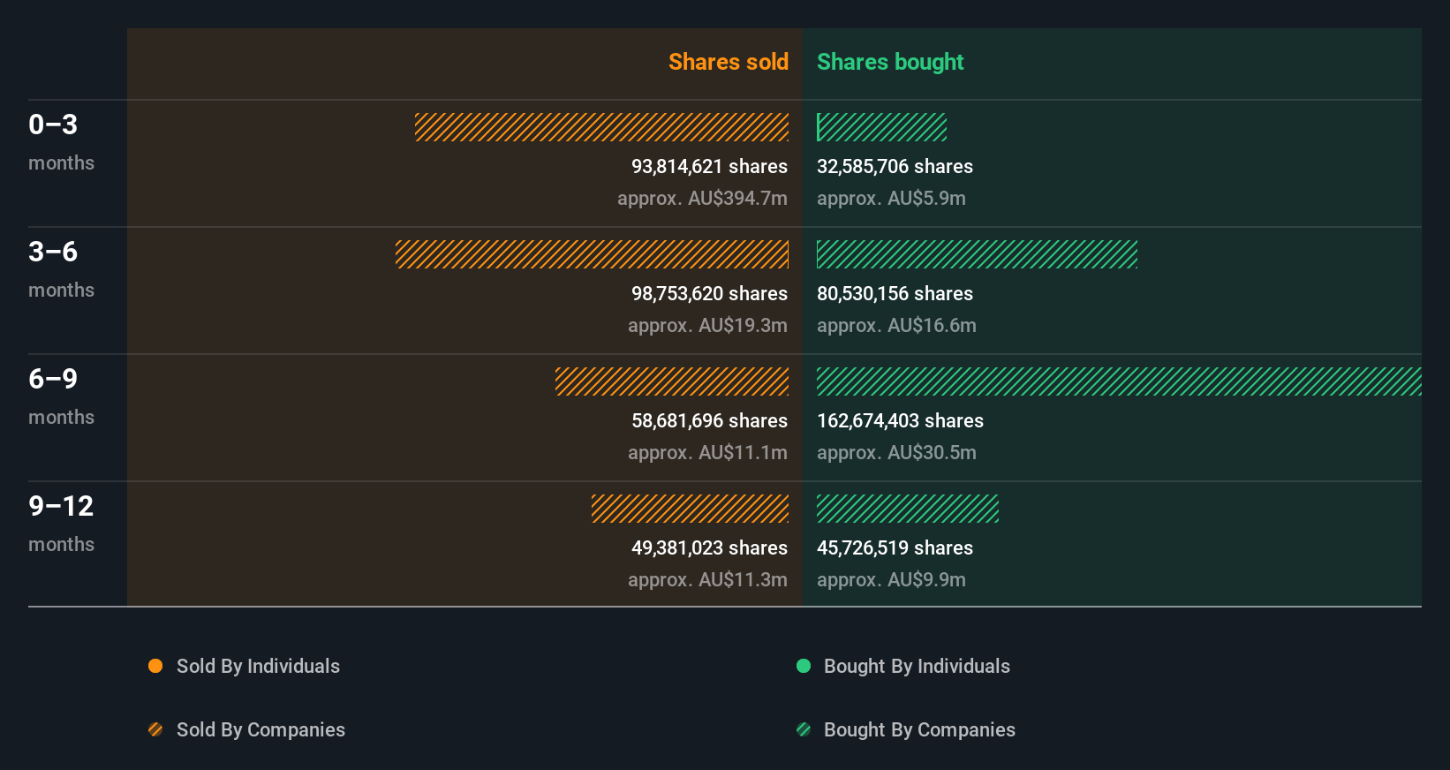
Task: Click the 6–9 months sold orange bar
Action: click(x=672, y=381)
